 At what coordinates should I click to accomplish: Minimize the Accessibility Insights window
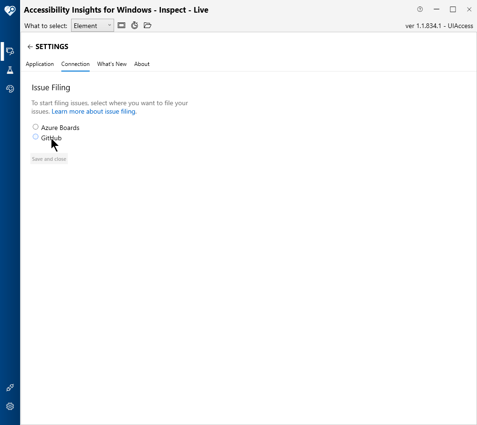(436, 9)
